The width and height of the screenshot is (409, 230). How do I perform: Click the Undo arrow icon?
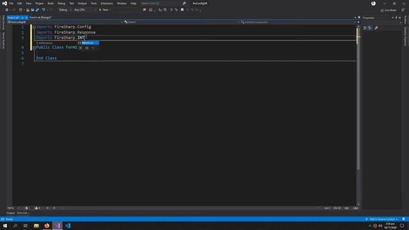click(x=43, y=10)
